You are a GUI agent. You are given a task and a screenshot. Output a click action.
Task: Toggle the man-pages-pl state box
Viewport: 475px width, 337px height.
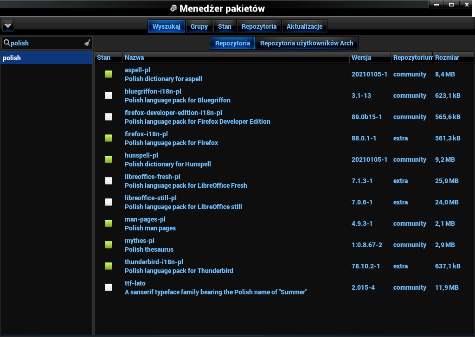point(109,223)
